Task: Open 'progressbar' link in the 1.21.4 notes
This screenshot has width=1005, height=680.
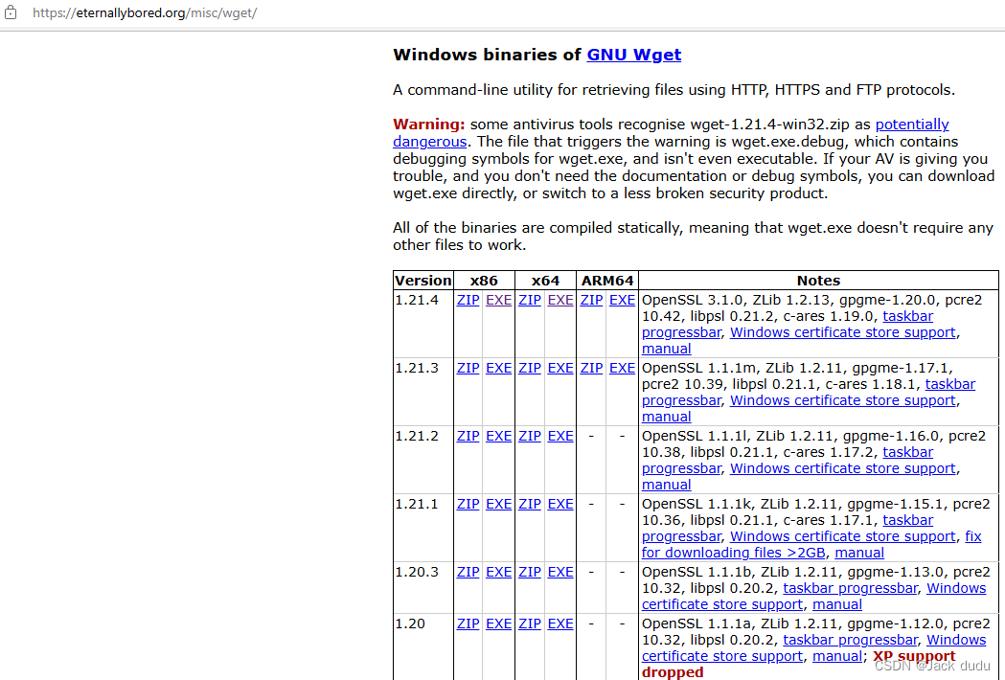Action: [681, 332]
